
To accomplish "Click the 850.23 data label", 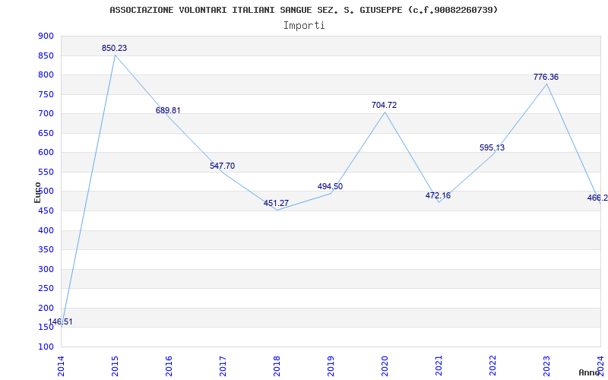I will pyautogui.click(x=115, y=49).
